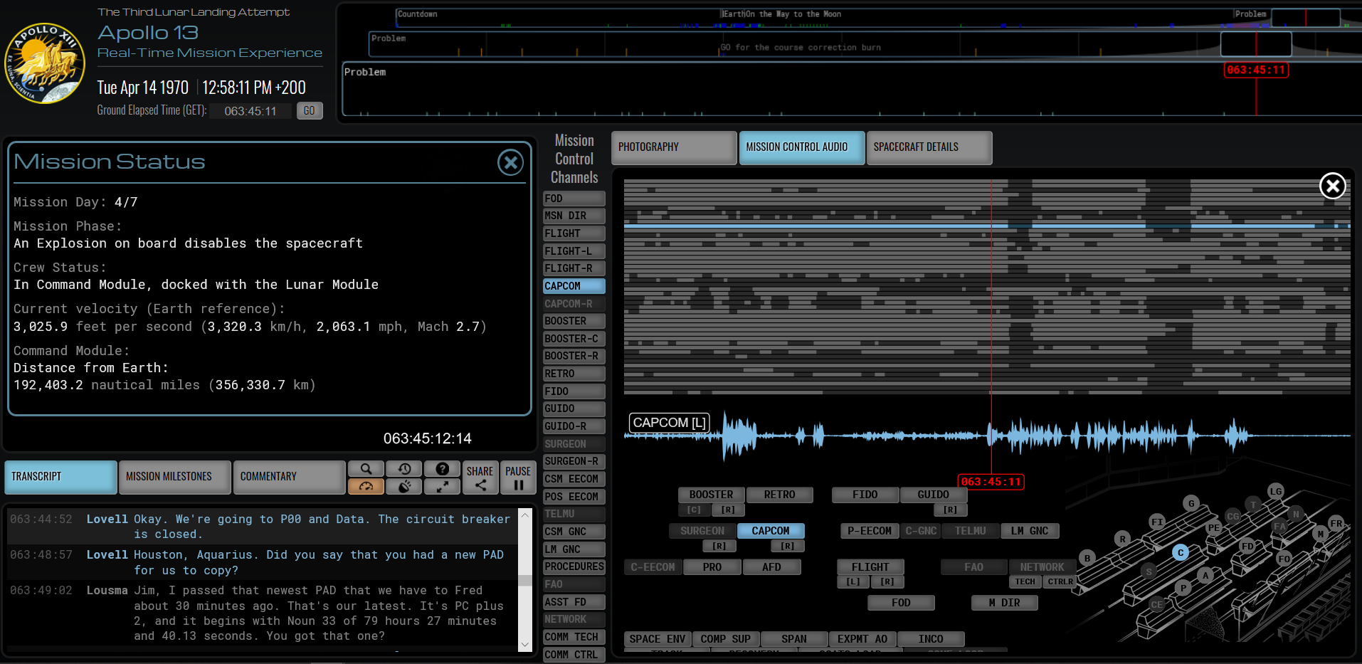Select the FD console marker on the room map

[x=1247, y=547]
